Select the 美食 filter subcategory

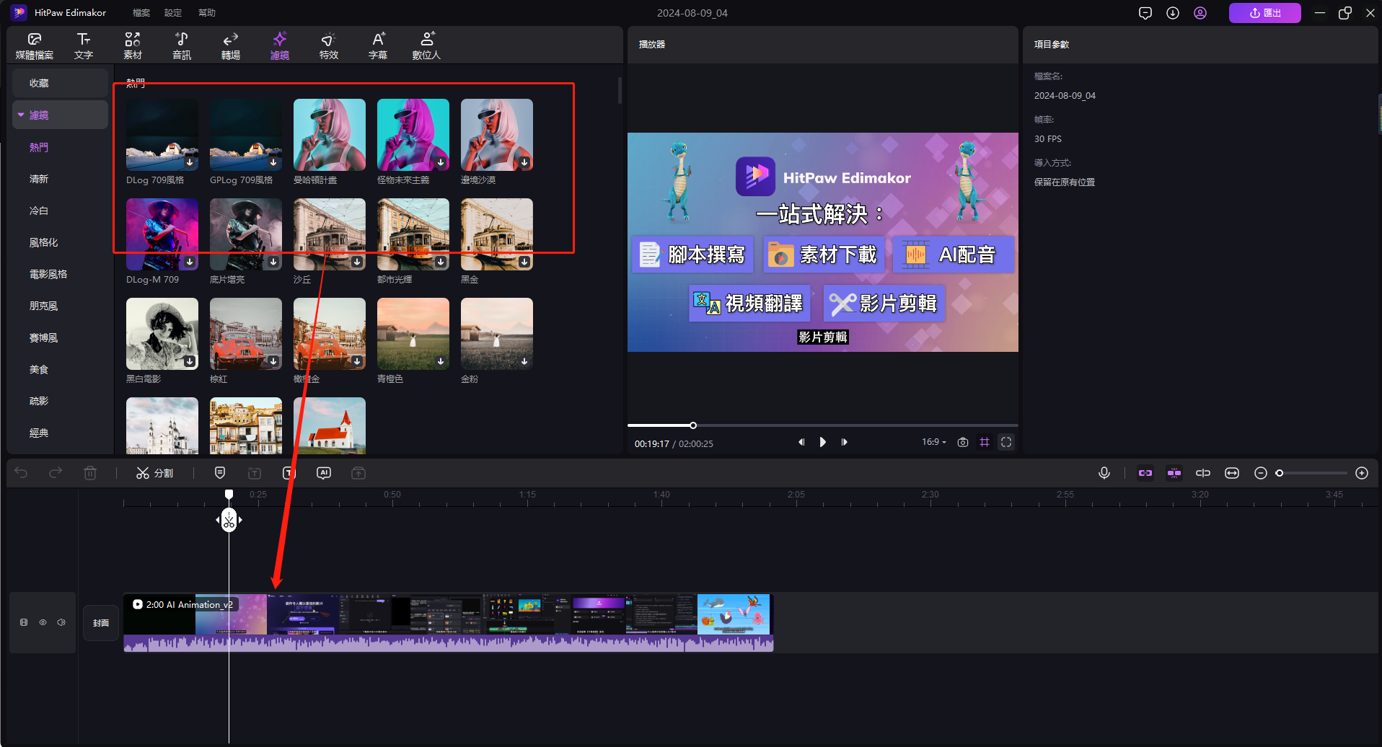click(x=39, y=369)
